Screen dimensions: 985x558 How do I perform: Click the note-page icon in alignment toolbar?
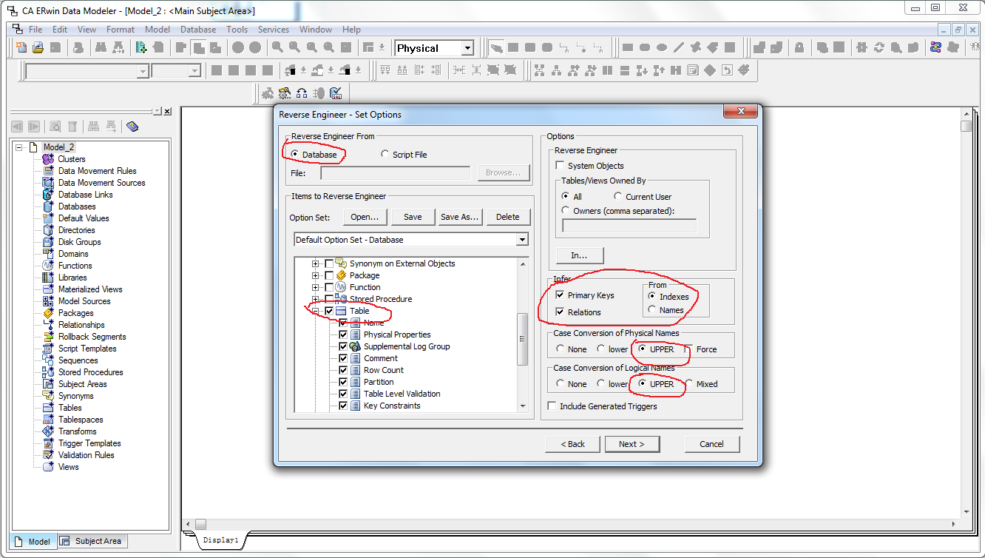point(693,70)
